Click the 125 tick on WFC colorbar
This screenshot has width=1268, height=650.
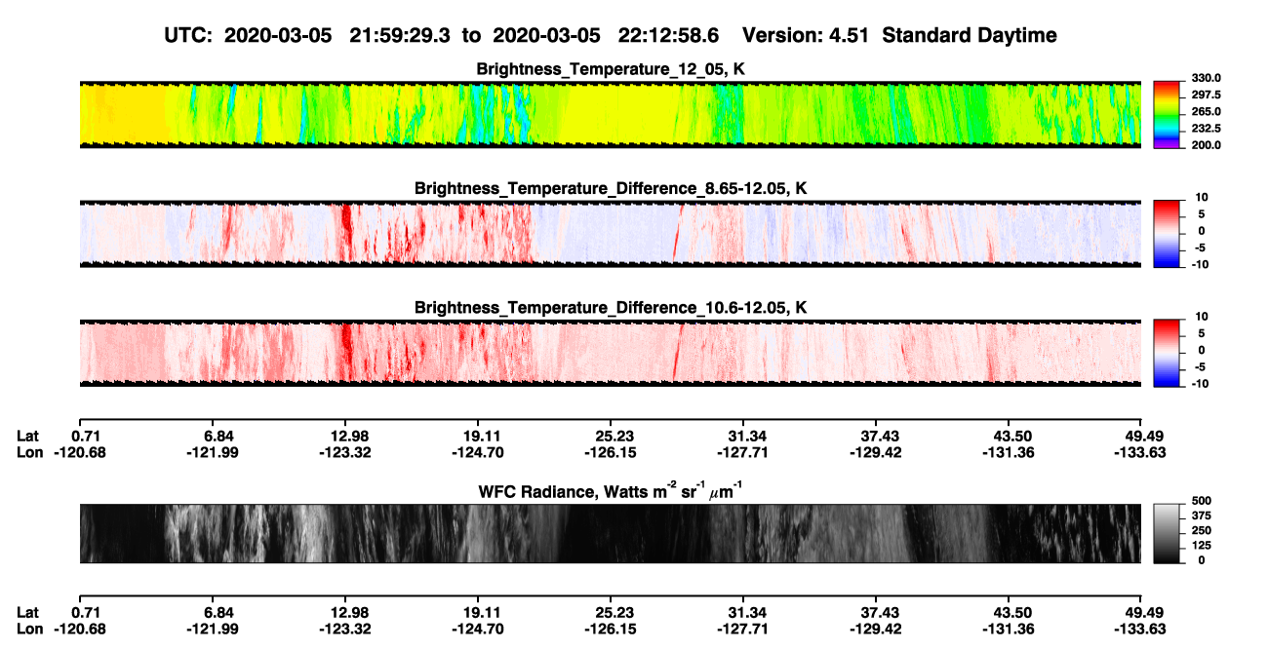coord(1201,545)
